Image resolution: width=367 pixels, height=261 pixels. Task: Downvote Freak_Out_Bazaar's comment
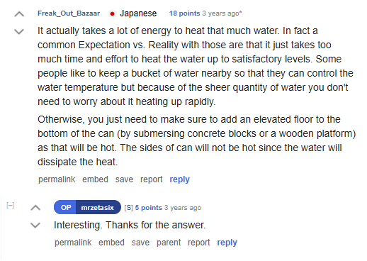tap(19, 31)
